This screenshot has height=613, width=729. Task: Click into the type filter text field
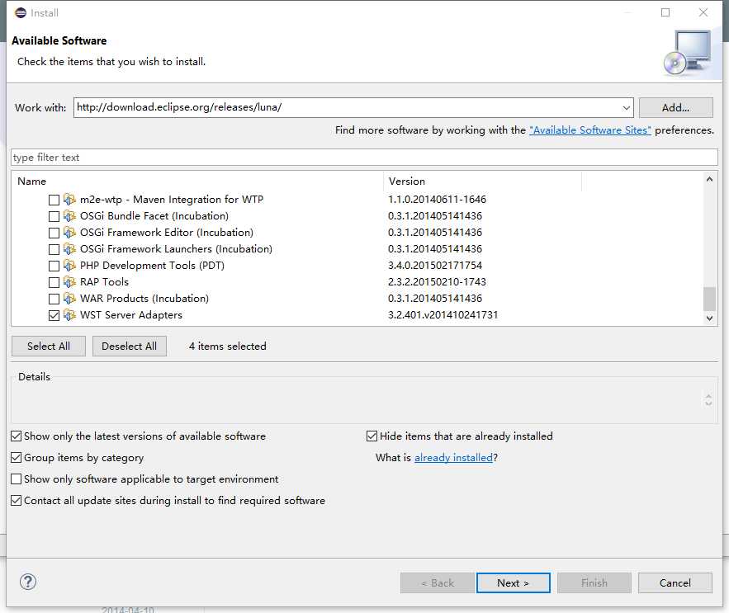(365, 157)
